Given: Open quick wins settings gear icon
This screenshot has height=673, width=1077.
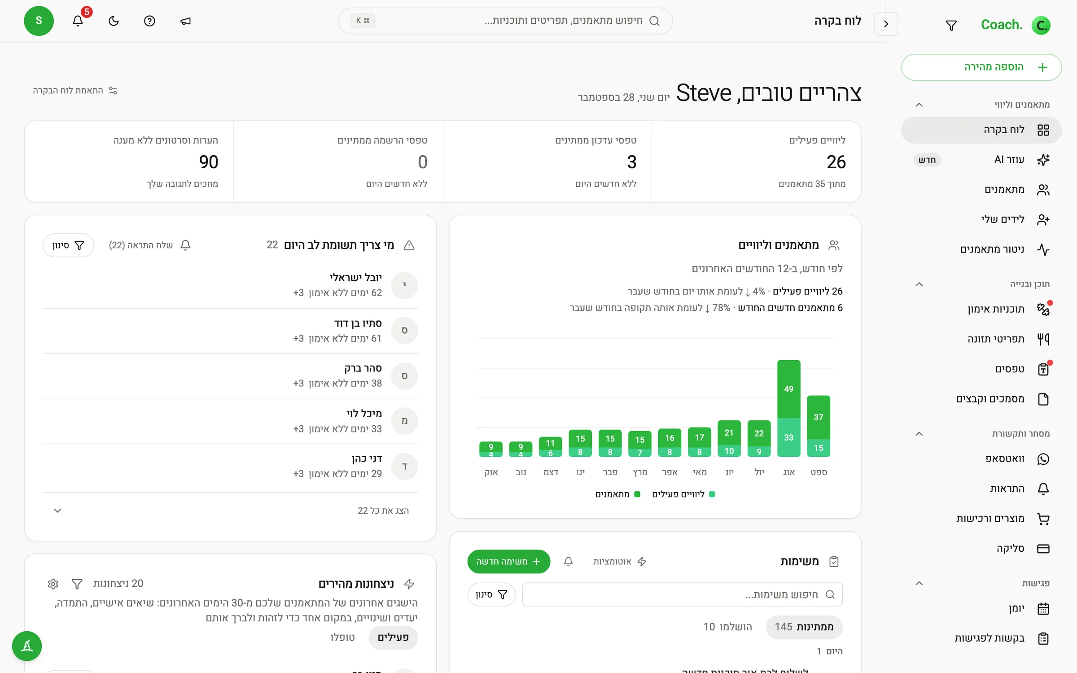Looking at the screenshot, I should (53, 584).
